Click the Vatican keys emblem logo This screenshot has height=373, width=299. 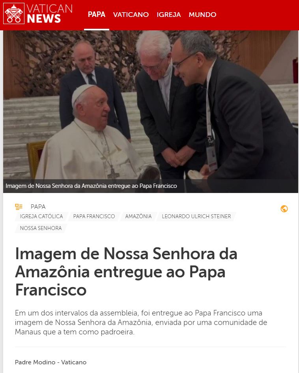click(x=14, y=13)
